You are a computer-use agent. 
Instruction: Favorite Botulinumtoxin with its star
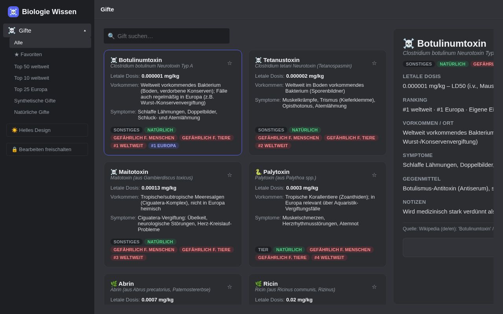(229, 63)
